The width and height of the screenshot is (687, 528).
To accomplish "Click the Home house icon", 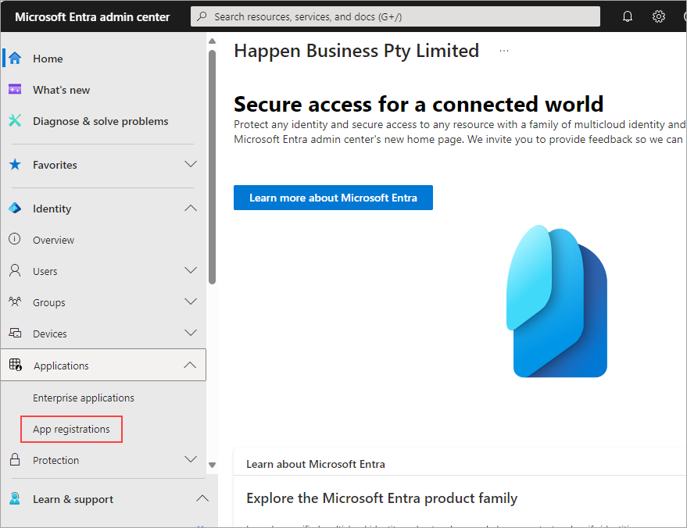I will [x=15, y=59].
